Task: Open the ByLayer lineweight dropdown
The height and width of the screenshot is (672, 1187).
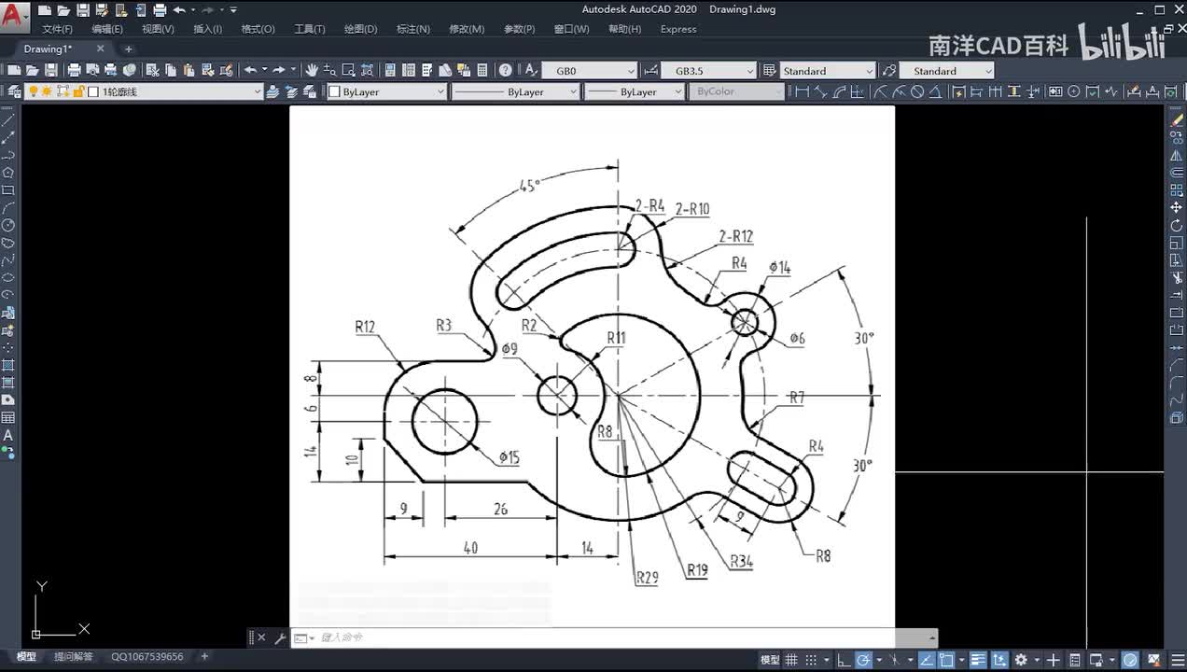Action: [634, 91]
